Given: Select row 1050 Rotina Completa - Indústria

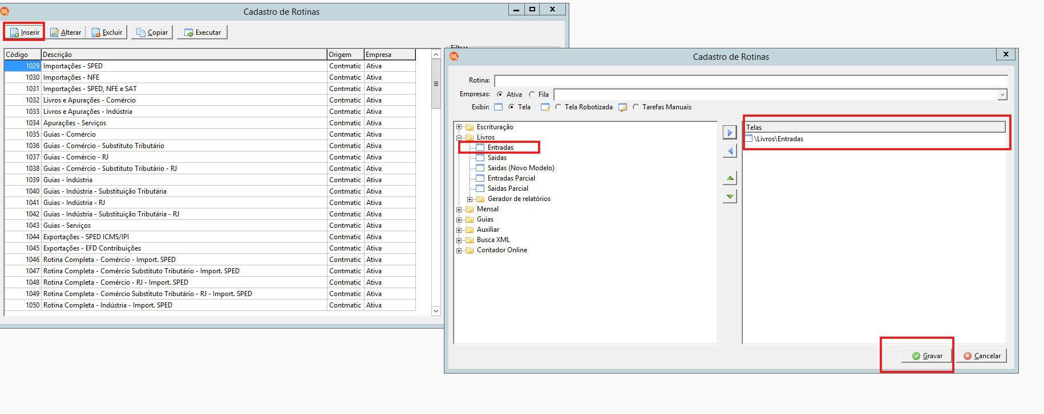Looking at the screenshot, I should [210, 305].
